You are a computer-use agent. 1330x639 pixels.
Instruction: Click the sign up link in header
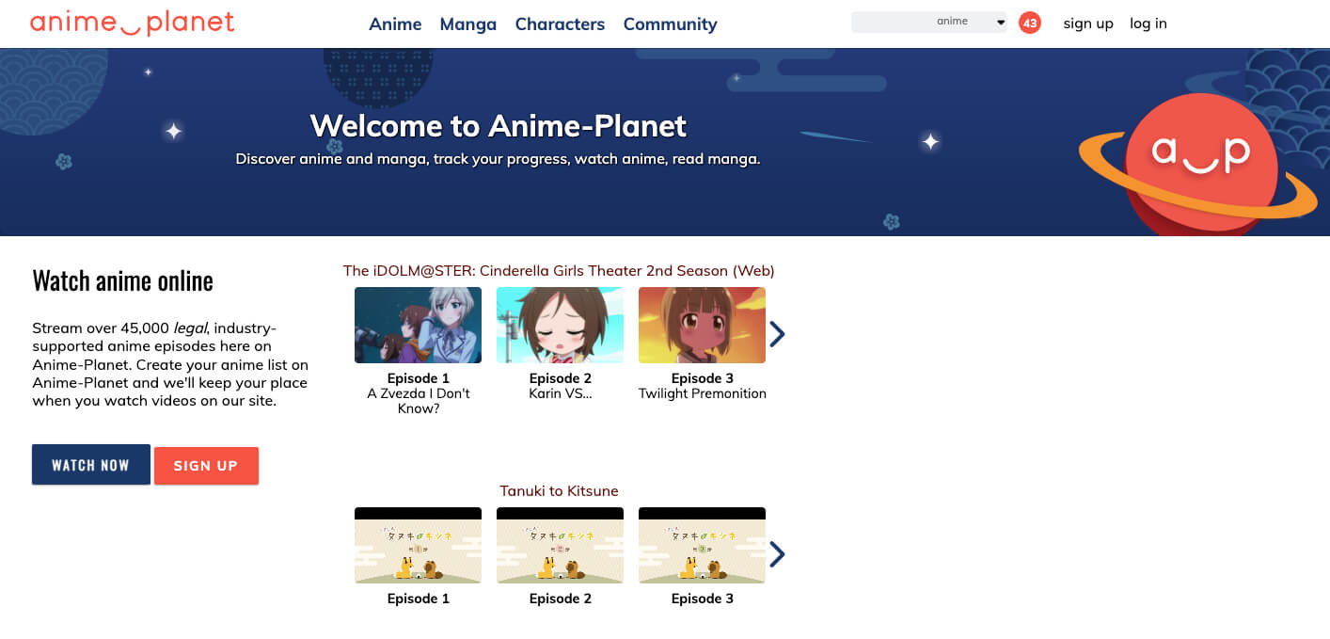[x=1087, y=24]
